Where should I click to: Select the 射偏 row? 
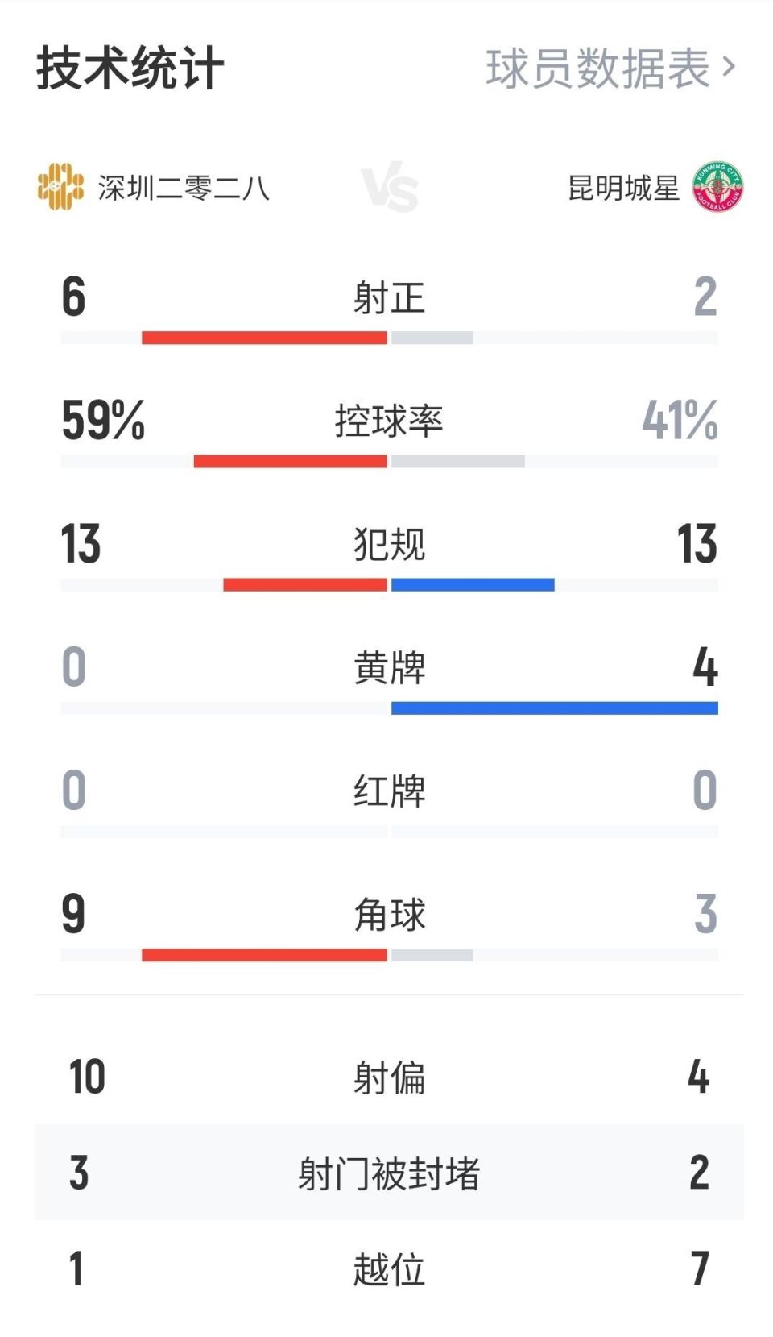[x=389, y=1077]
